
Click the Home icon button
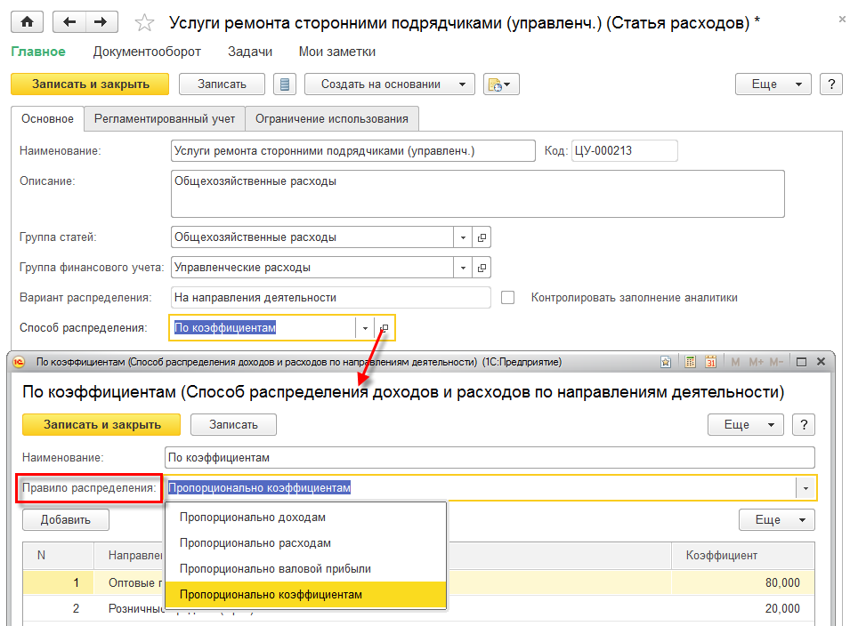click(x=28, y=22)
